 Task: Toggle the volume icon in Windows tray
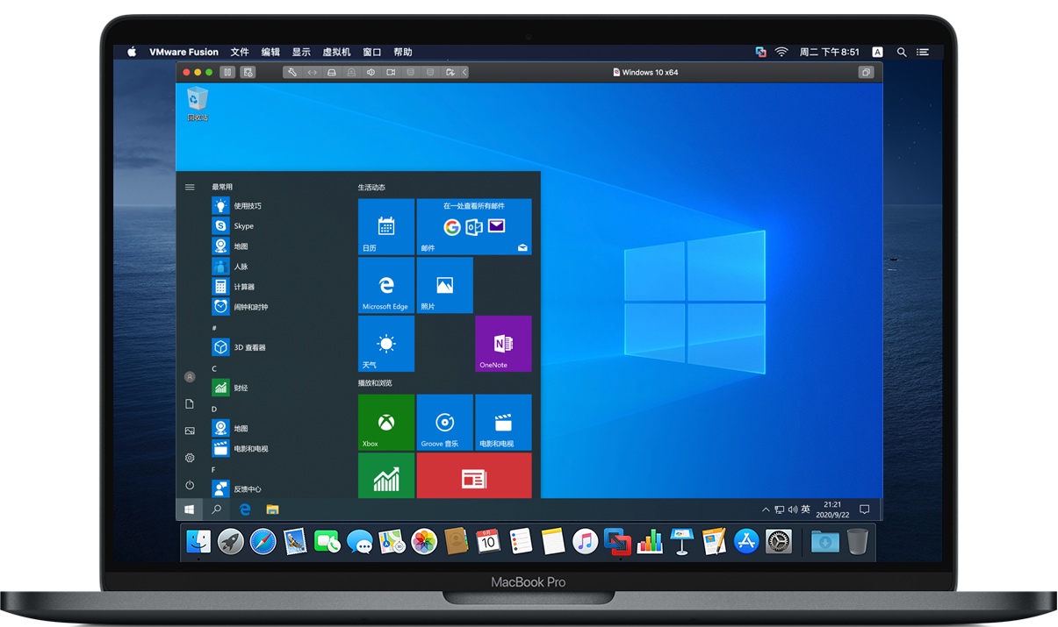[793, 509]
